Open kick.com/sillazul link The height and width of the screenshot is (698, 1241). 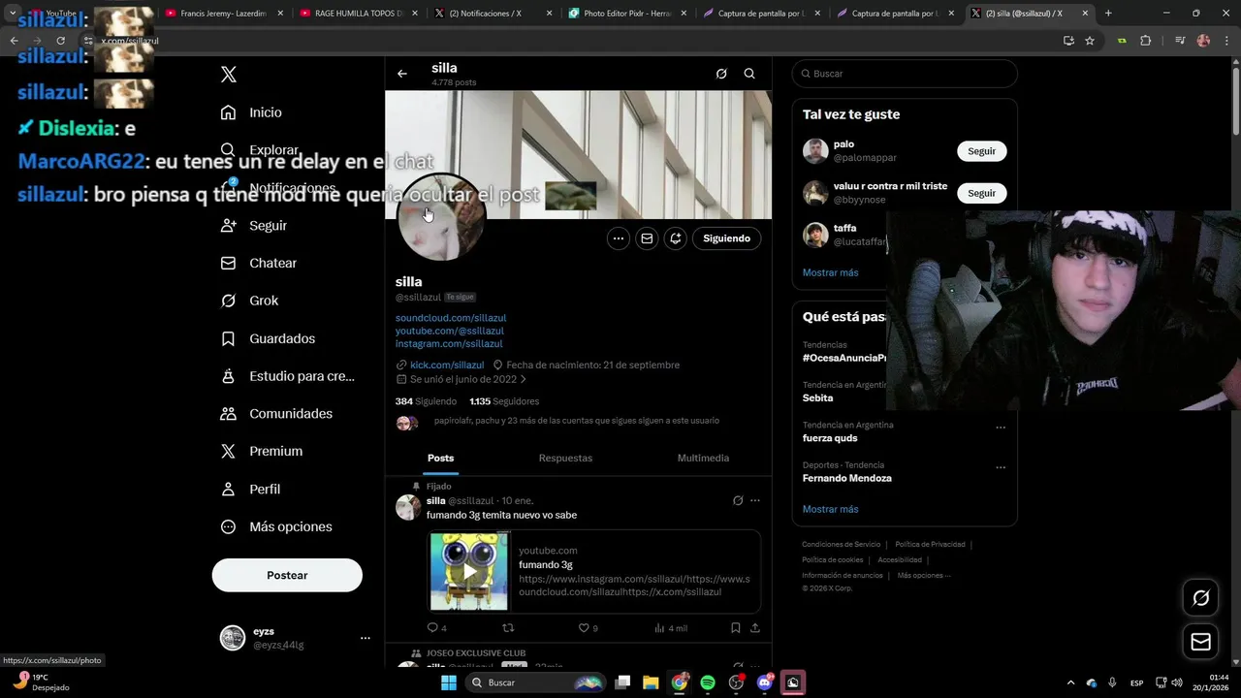(x=447, y=365)
